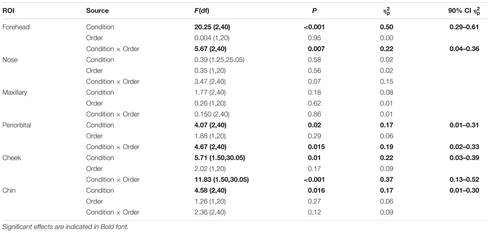Image resolution: width=490 pixels, height=233 pixels.
Task: Select the Forehead row label
Action: pyautogui.click(x=16, y=27)
